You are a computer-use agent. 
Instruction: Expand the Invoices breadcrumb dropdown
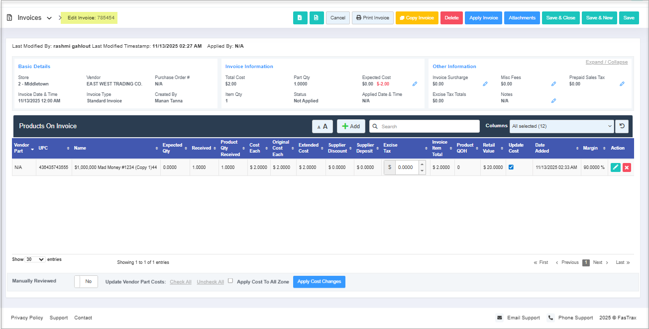[x=49, y=18]
